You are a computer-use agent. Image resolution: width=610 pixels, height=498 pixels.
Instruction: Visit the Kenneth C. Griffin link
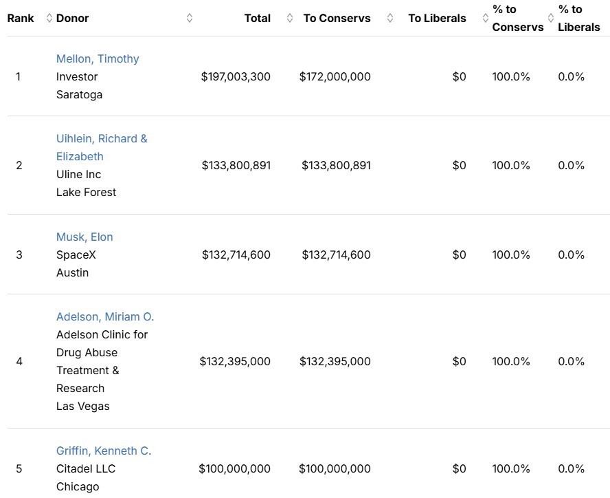pos(104,451)
